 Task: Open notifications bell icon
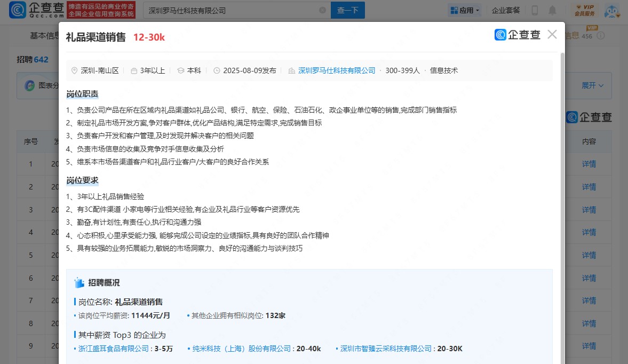552,11
